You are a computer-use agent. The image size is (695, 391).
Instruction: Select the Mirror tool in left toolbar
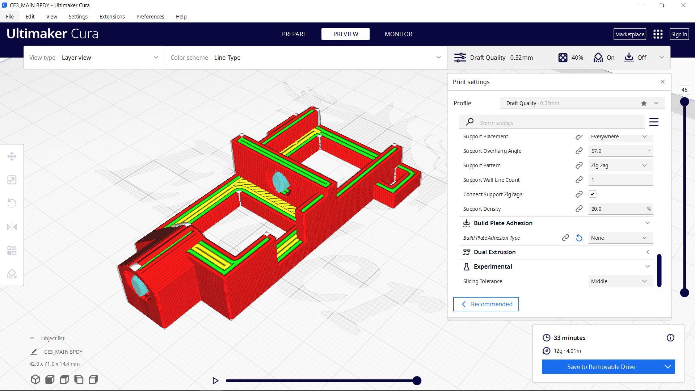(12, 227)
